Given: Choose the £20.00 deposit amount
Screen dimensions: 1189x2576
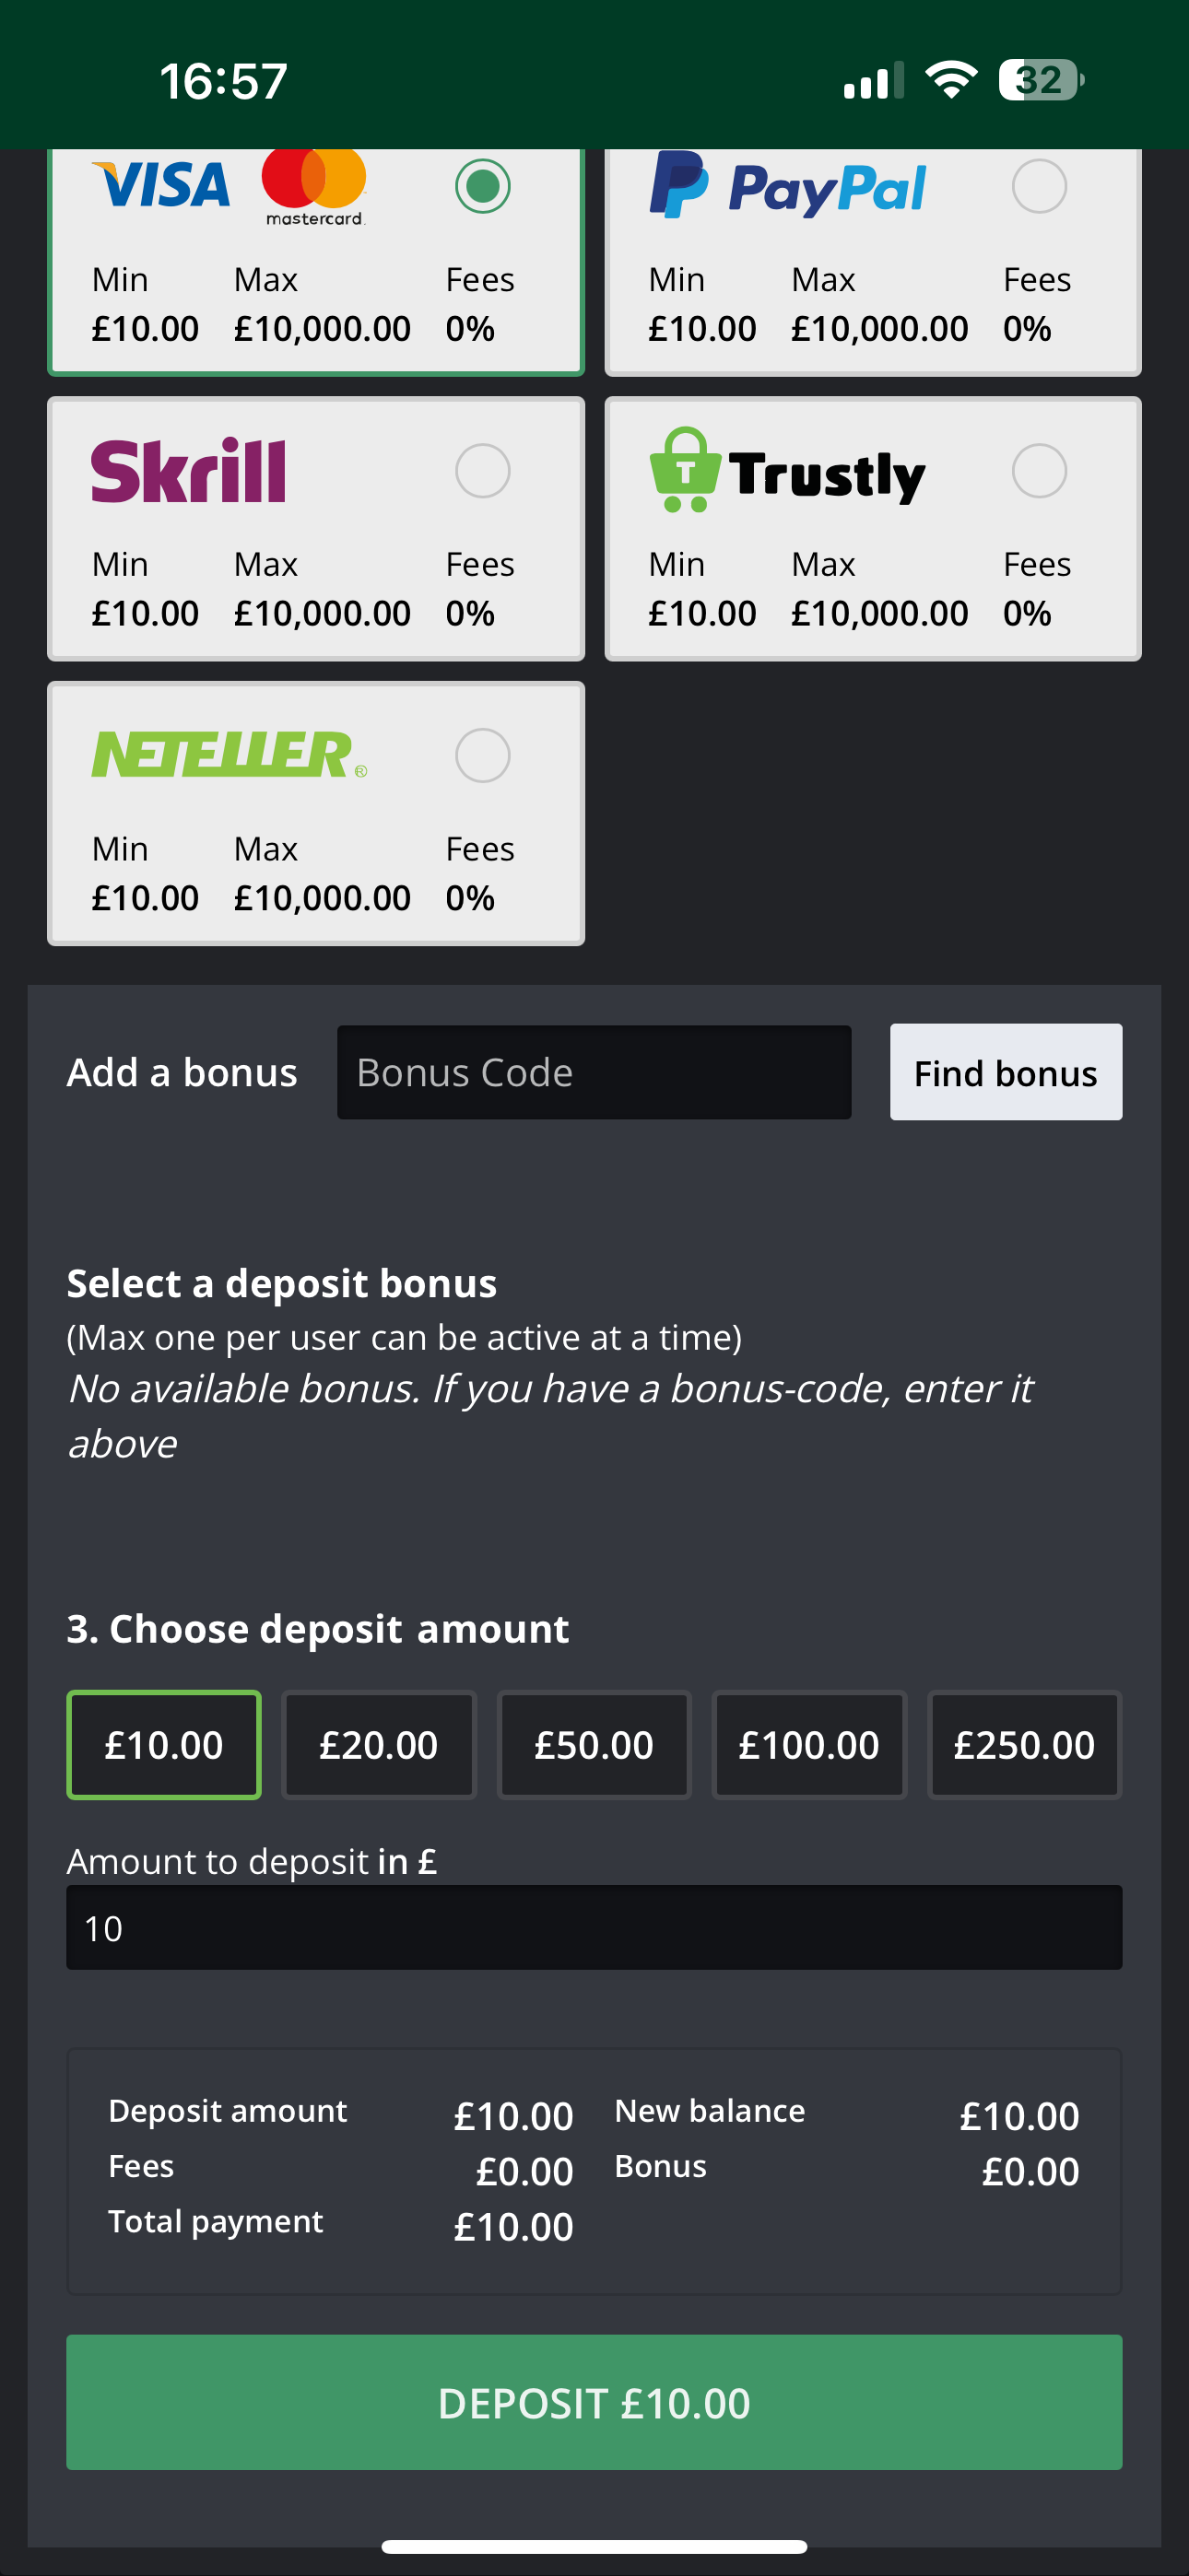Looking at the screenshot, I should [380, 1745].
